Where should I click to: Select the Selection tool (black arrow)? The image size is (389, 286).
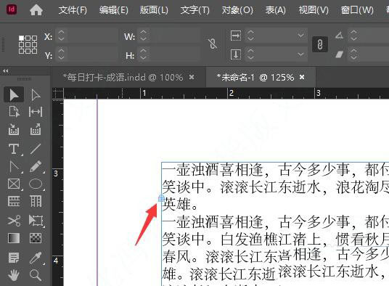(14, 95)
